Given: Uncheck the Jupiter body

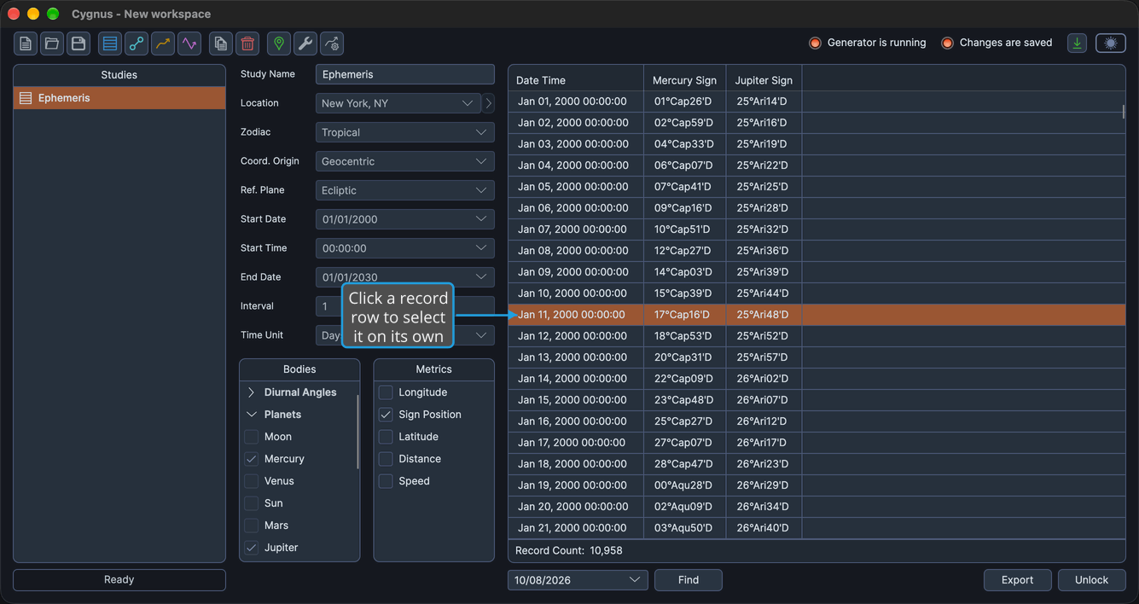Looking at the screenshot, I should click(x=252, y=548).
